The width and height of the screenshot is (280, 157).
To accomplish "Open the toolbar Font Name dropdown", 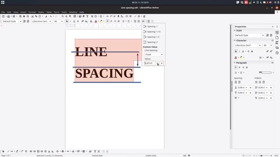I will coord(50,21).
